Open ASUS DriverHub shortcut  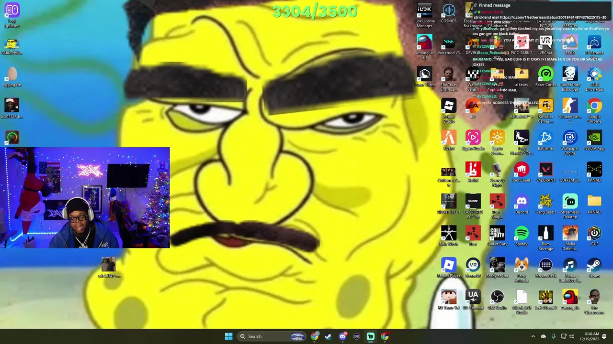594,79
